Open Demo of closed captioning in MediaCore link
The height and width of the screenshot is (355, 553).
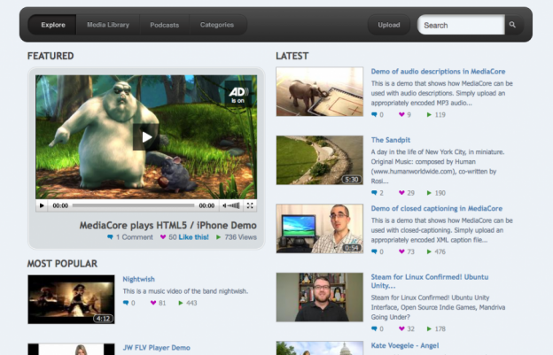point(437,209)
